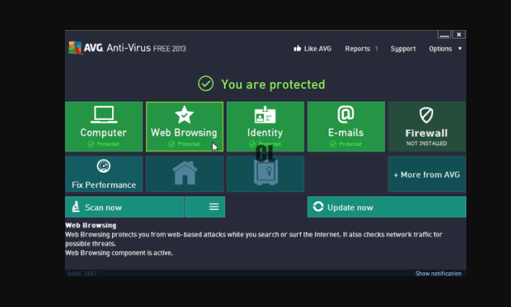Close the AVG window

pos(459,35)
